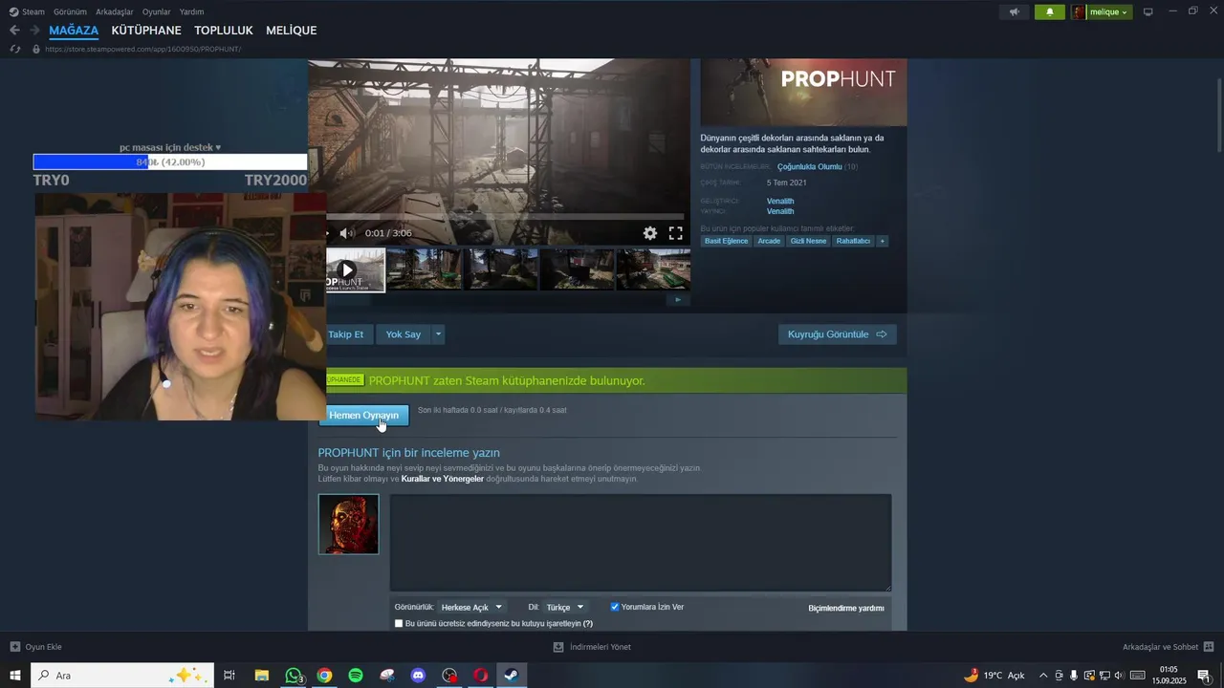Open the Yardım menu
1224x688 pixels.
pos(191,11)
